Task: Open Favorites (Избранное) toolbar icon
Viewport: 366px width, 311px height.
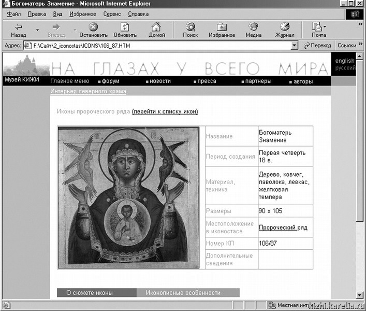Action: 222,27
